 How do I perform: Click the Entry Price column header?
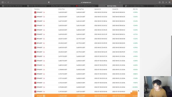62,9
